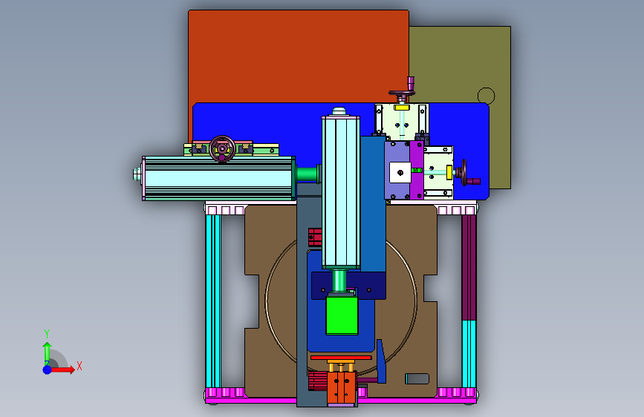Select the small red component left of the vertical cylinder

(x=315, y=237)
